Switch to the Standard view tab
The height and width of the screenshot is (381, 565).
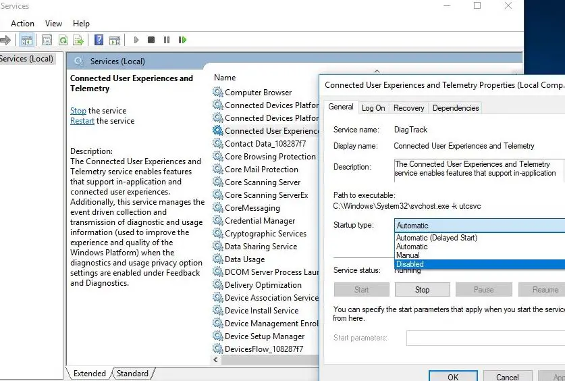[x=132, y=374]
